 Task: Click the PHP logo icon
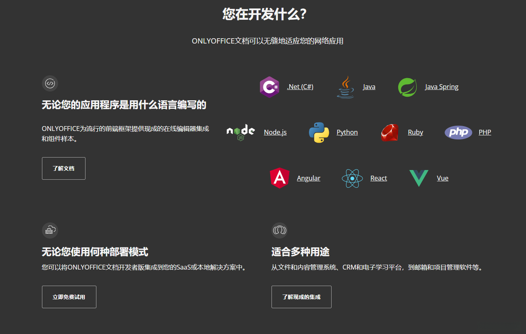pos(458,132)
